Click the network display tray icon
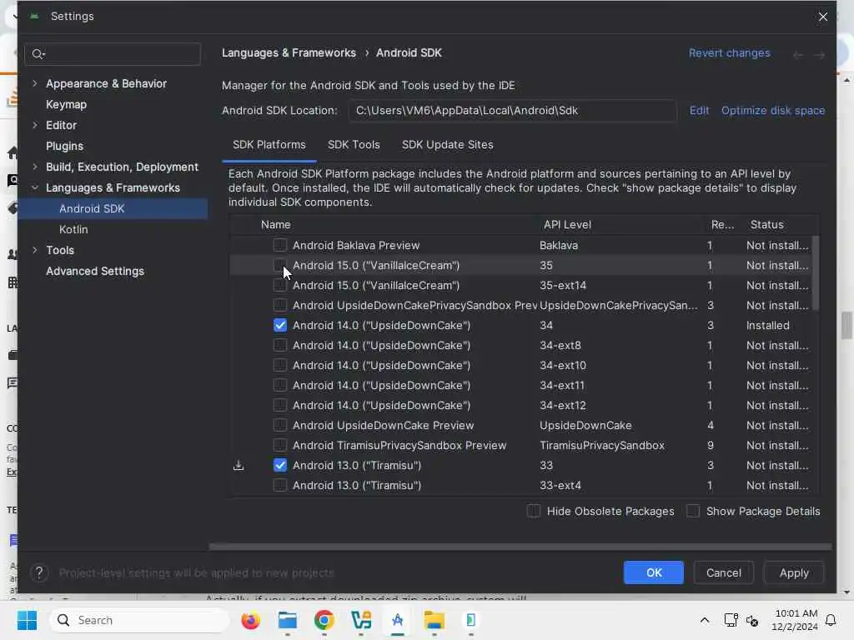The width and height of the screenshot is (854, 640). click(731, 620)
